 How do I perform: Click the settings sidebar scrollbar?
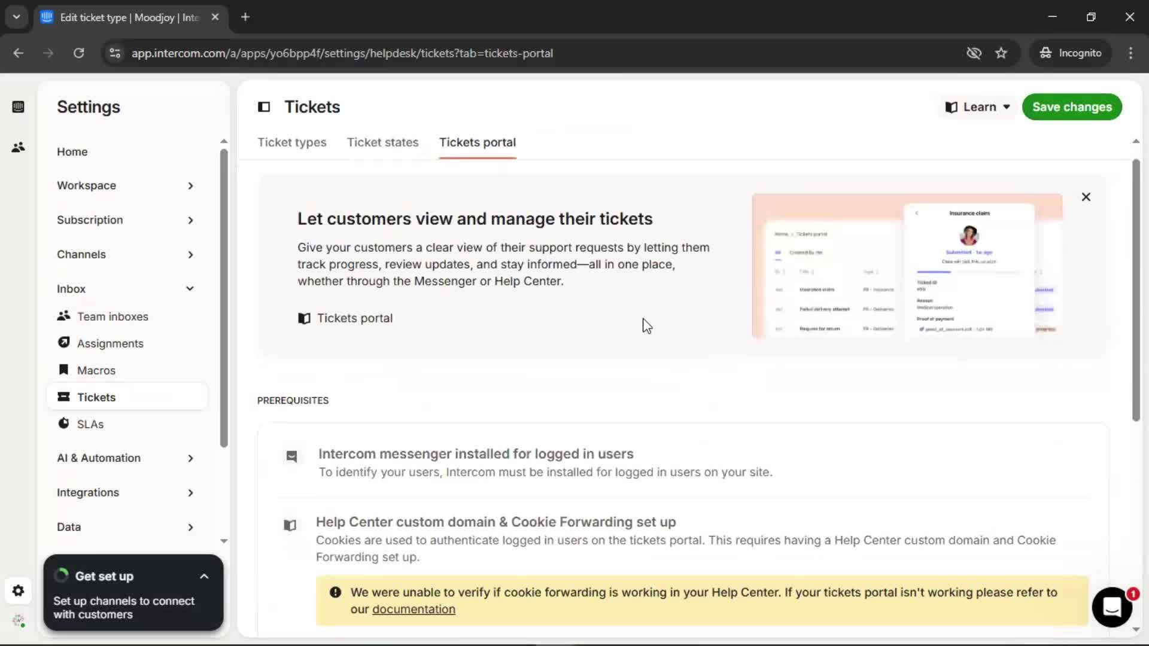[224, 298]
